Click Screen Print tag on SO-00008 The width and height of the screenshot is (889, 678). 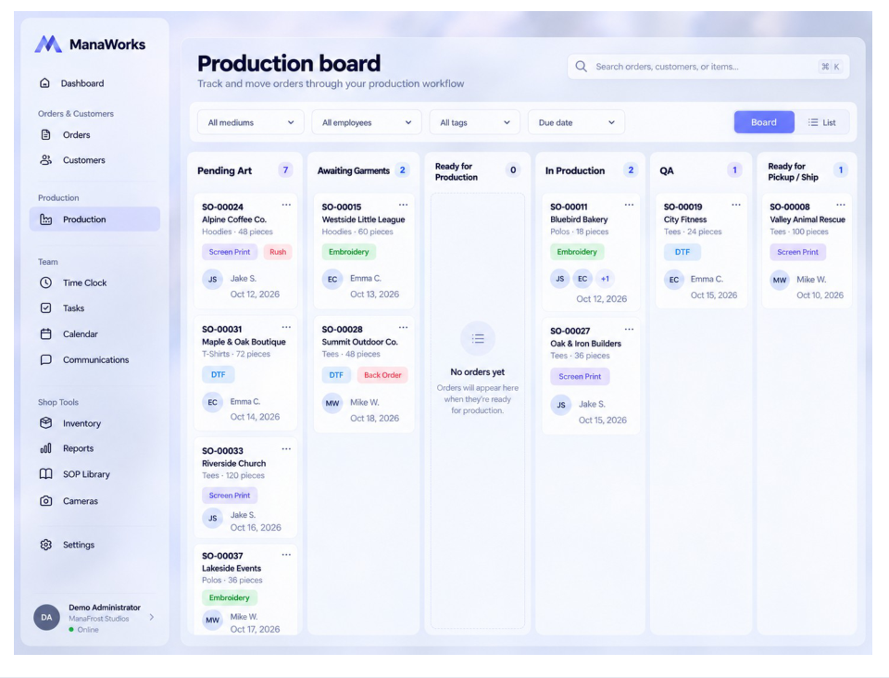click(797, 252)
